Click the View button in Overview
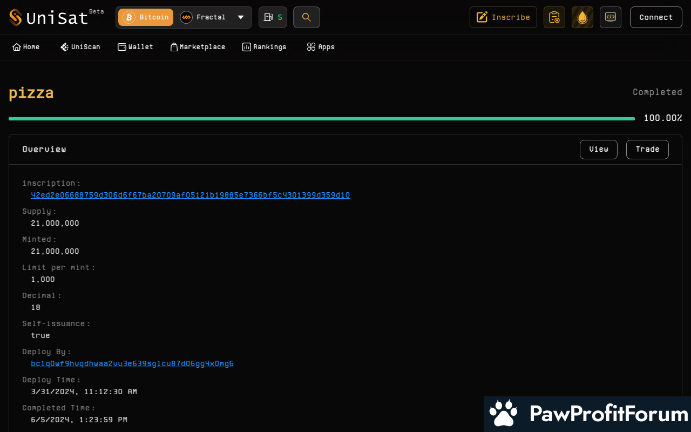Screen dimensions: 691x432 (x=598, y=150)
